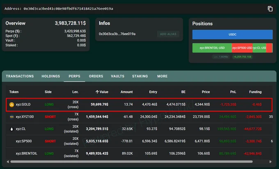The height and width of the screenshot is (169, 279).
Task: Click the xyz:GOLD token icon
Action: 11,105
